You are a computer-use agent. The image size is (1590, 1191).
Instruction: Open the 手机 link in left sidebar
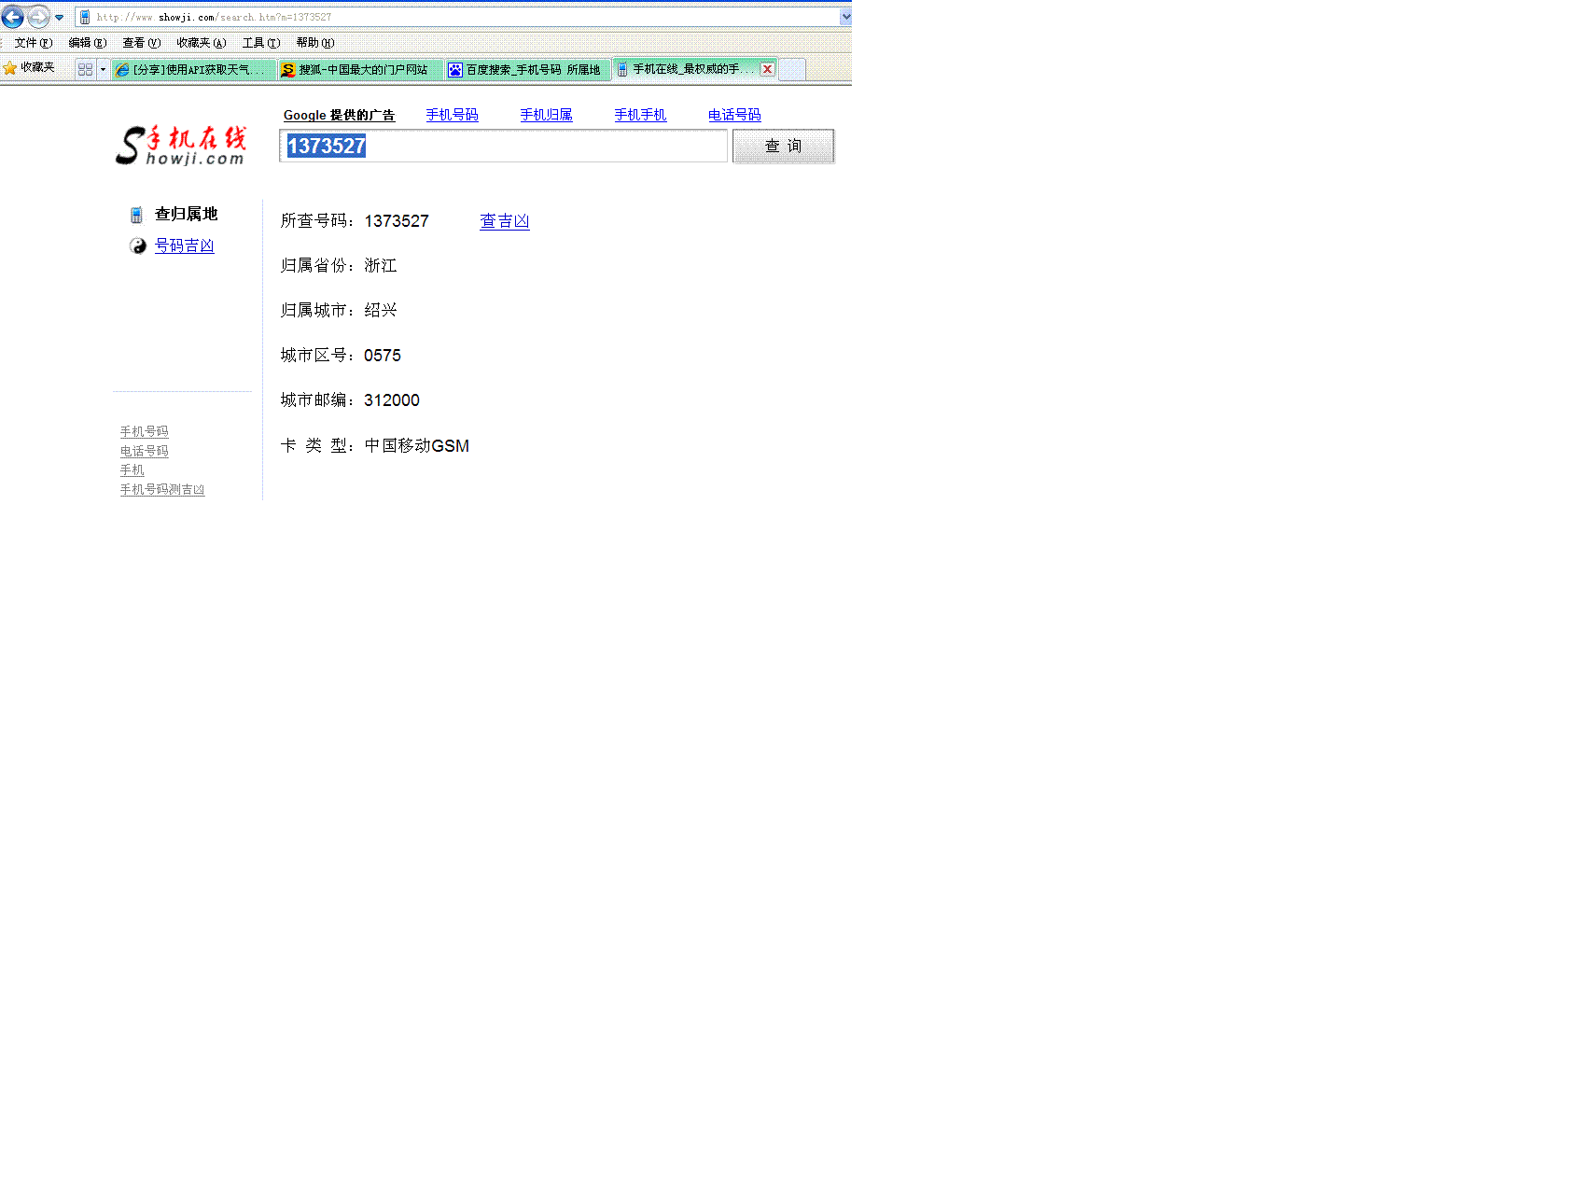click(x=132, y=470)
